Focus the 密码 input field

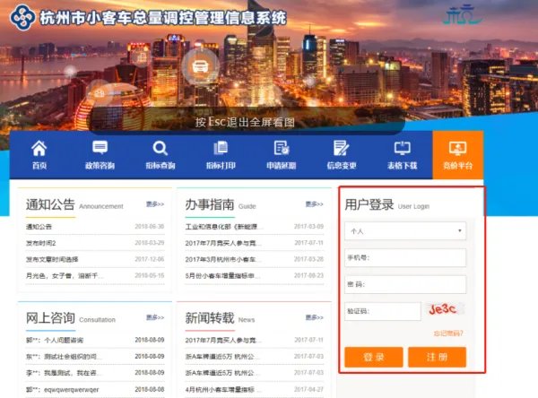[x=405, y=284]
